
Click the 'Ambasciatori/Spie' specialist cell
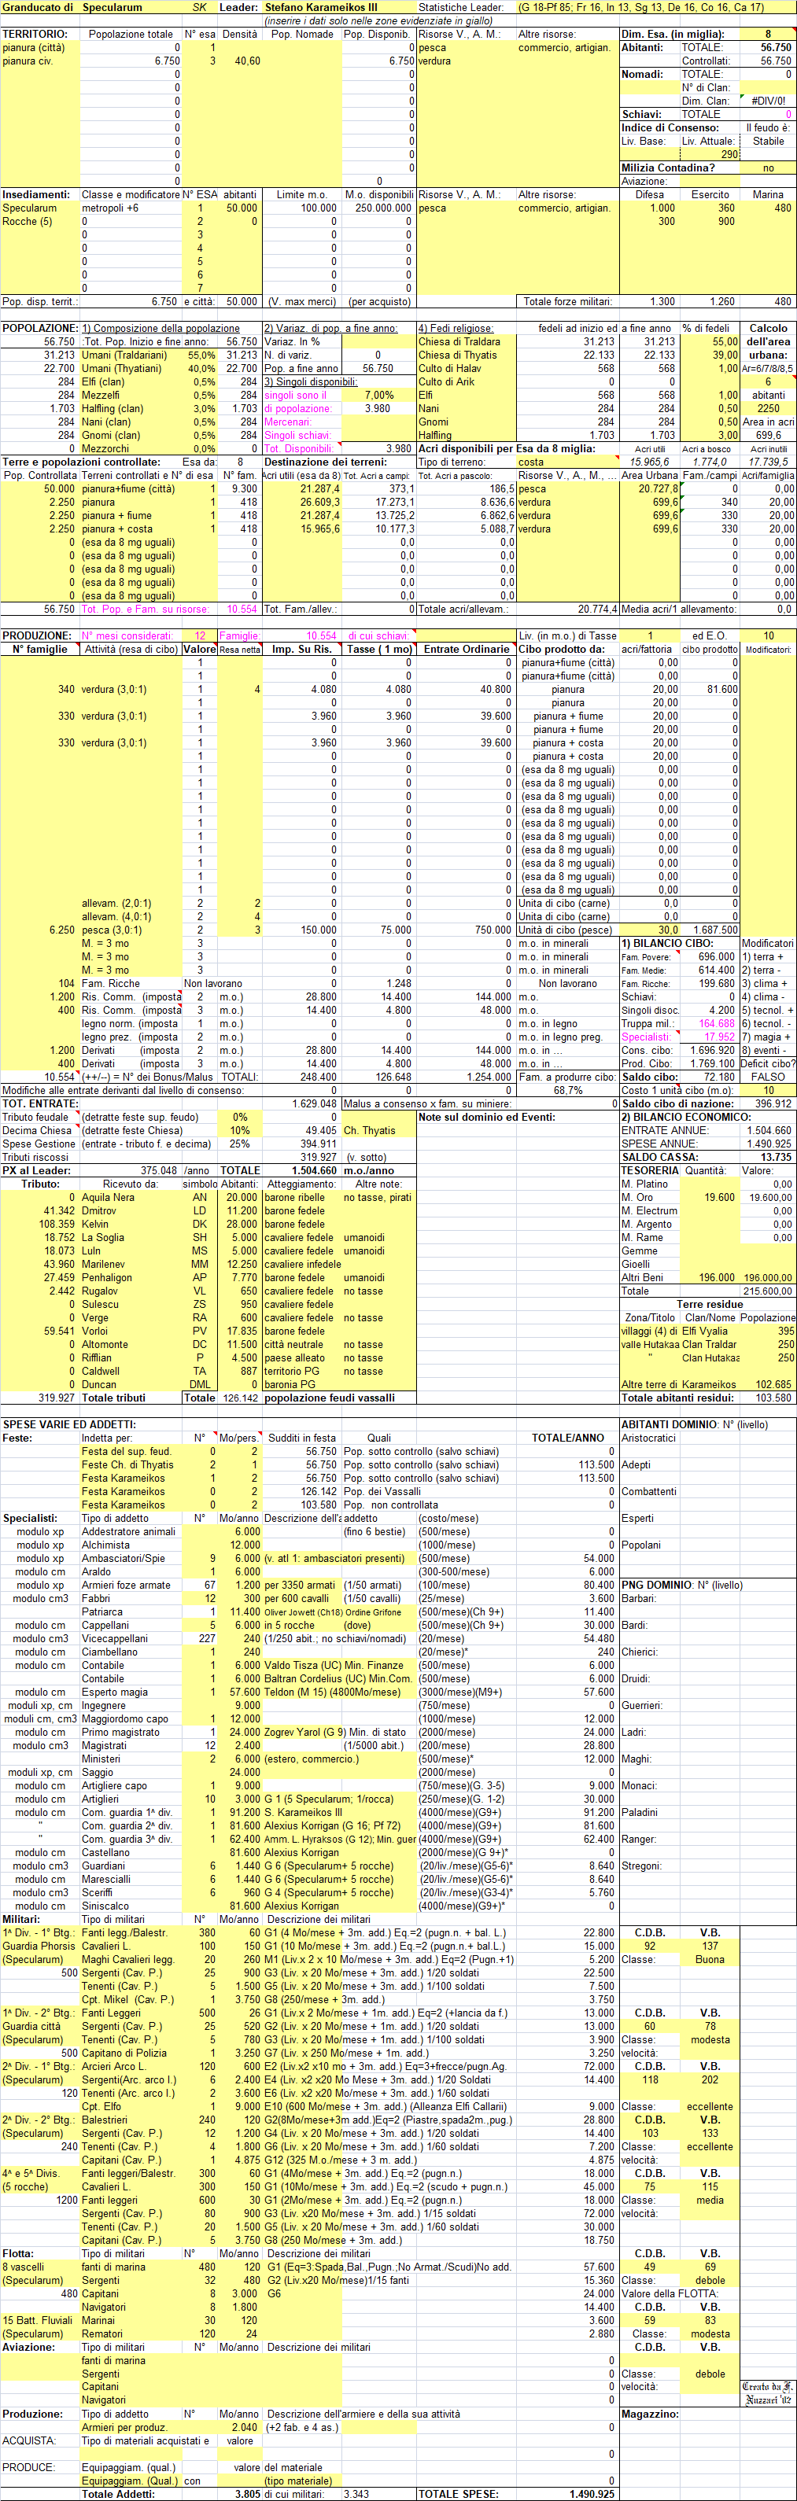(x=124, y=1560)
